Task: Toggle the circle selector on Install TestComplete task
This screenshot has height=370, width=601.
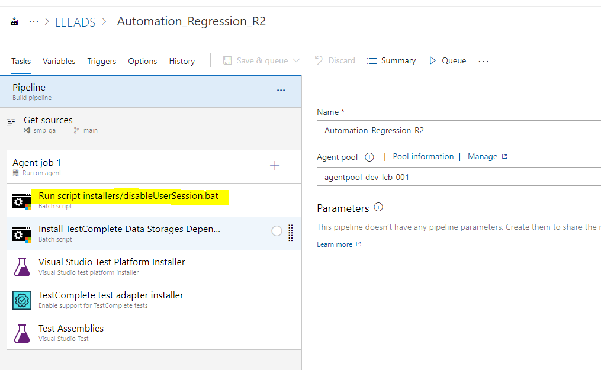Action: [x=277, y=231]
